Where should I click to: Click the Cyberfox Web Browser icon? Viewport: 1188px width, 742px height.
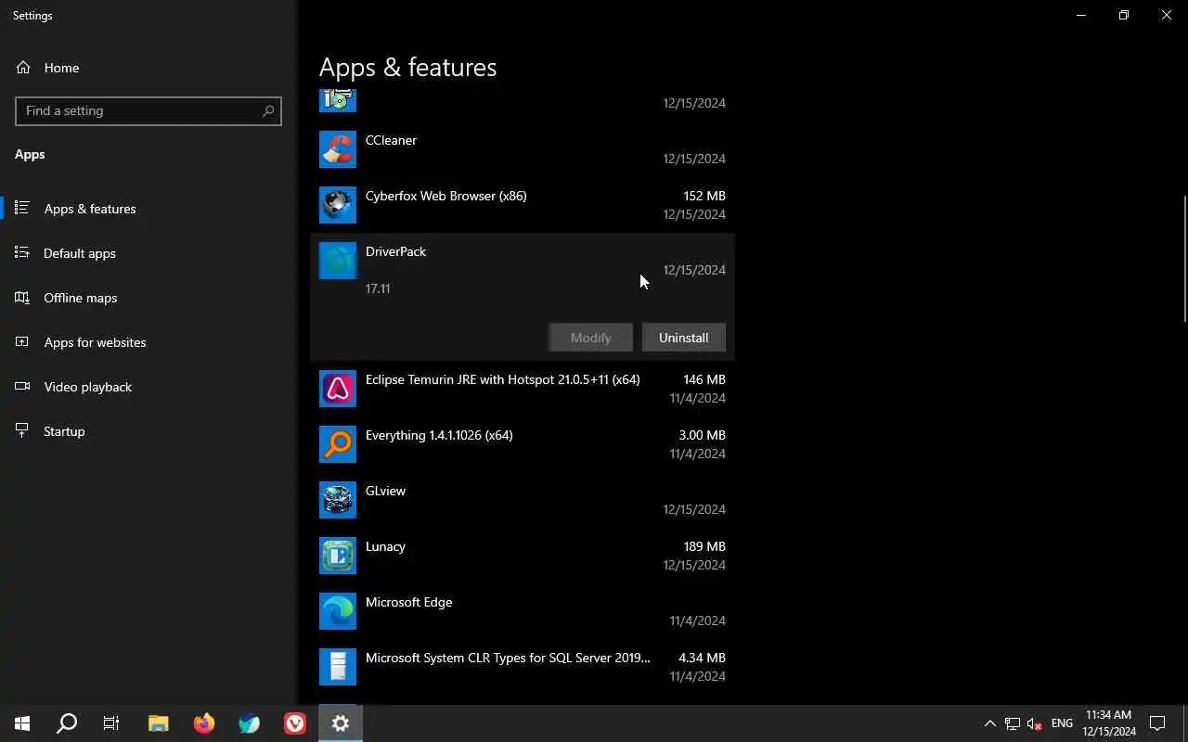(338, 205)
